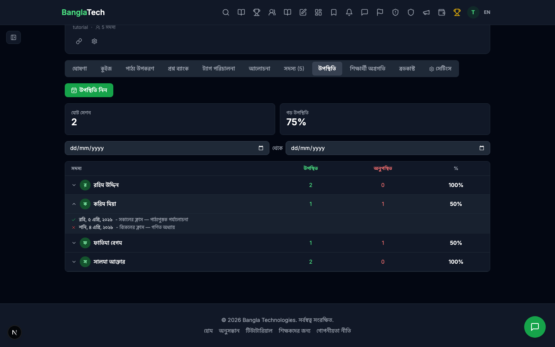Open the সদস্য (5) tab
The width and height of the screenshot is (555, 347).
(294, 69)
